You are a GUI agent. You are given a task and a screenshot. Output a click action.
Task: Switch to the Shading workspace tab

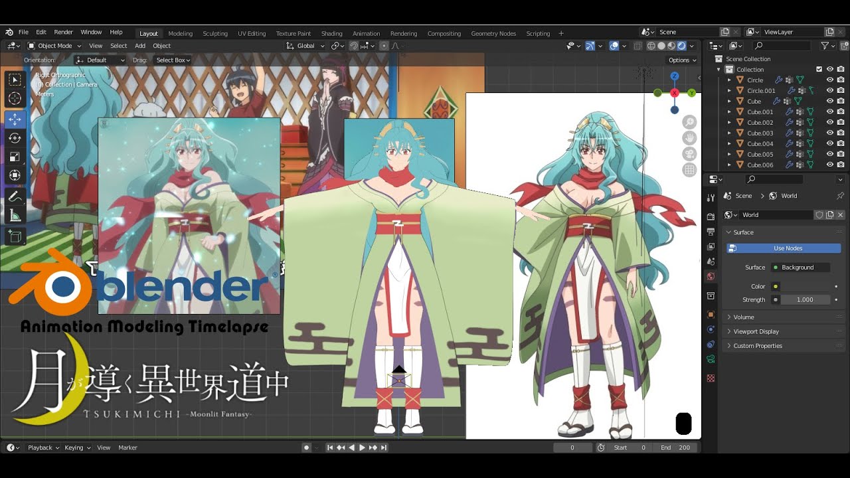332,33
